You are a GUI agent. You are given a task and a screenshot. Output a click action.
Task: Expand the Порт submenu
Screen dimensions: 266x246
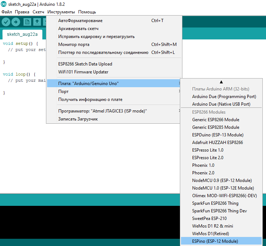114,92
